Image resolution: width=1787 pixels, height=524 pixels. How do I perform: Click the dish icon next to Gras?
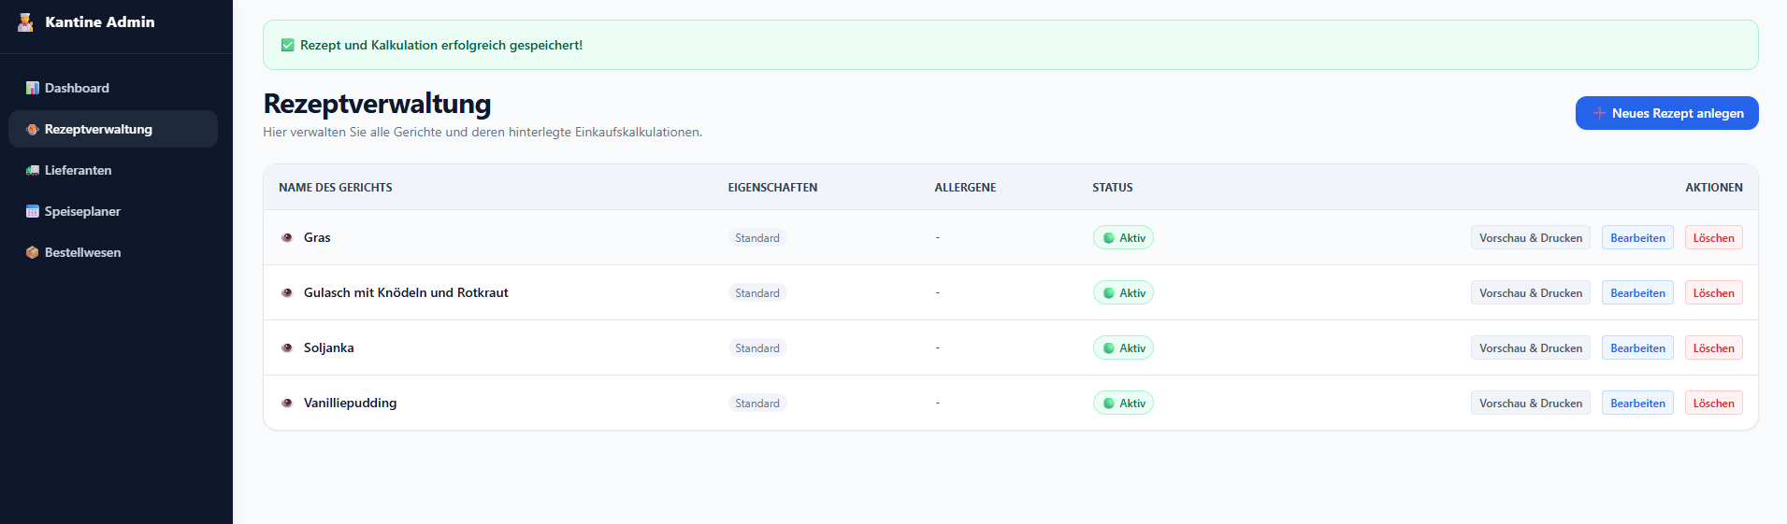tap(287, 237)
